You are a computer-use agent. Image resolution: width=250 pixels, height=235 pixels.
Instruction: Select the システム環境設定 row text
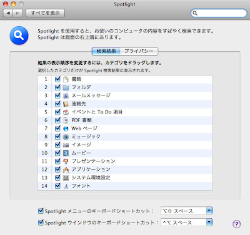[91, 178]
